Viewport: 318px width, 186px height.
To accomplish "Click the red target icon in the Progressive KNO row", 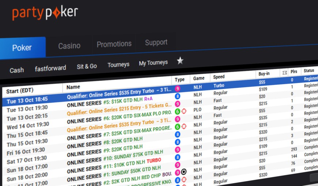I will pos(184,180).
